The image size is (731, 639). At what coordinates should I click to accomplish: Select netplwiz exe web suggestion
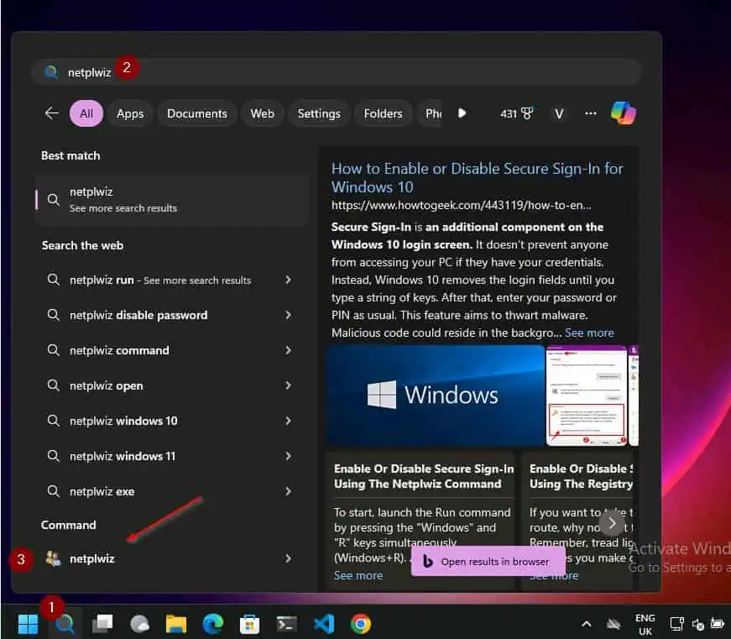click(x=171, y=491)
